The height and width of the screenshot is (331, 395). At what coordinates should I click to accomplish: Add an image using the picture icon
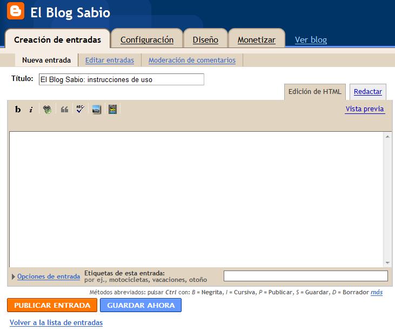(96, 109)
